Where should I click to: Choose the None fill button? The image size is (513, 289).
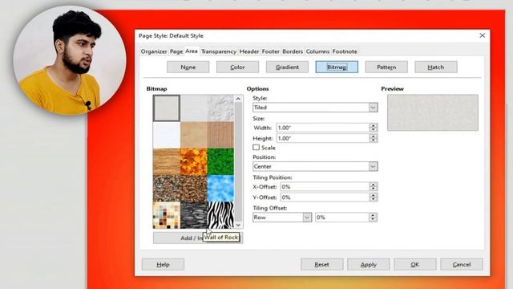pos(188,67)
